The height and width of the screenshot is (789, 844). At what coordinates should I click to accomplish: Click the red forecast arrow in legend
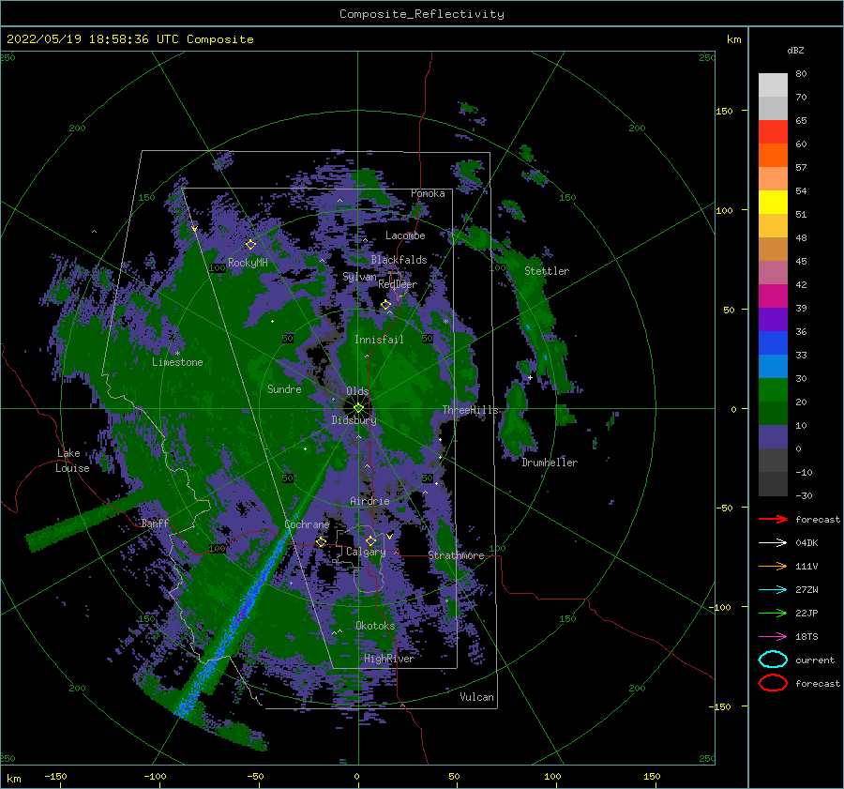click(x=773, y=519)
